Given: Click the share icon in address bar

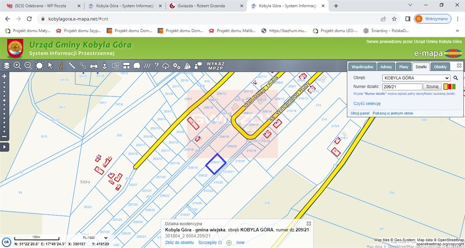Looking at the screenshot, I should 383,19.
